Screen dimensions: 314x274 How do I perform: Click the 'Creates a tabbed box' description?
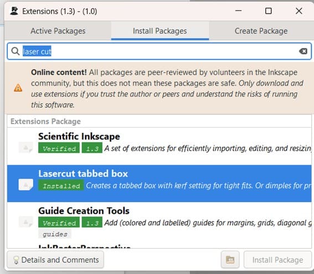(x=199, y=185)
